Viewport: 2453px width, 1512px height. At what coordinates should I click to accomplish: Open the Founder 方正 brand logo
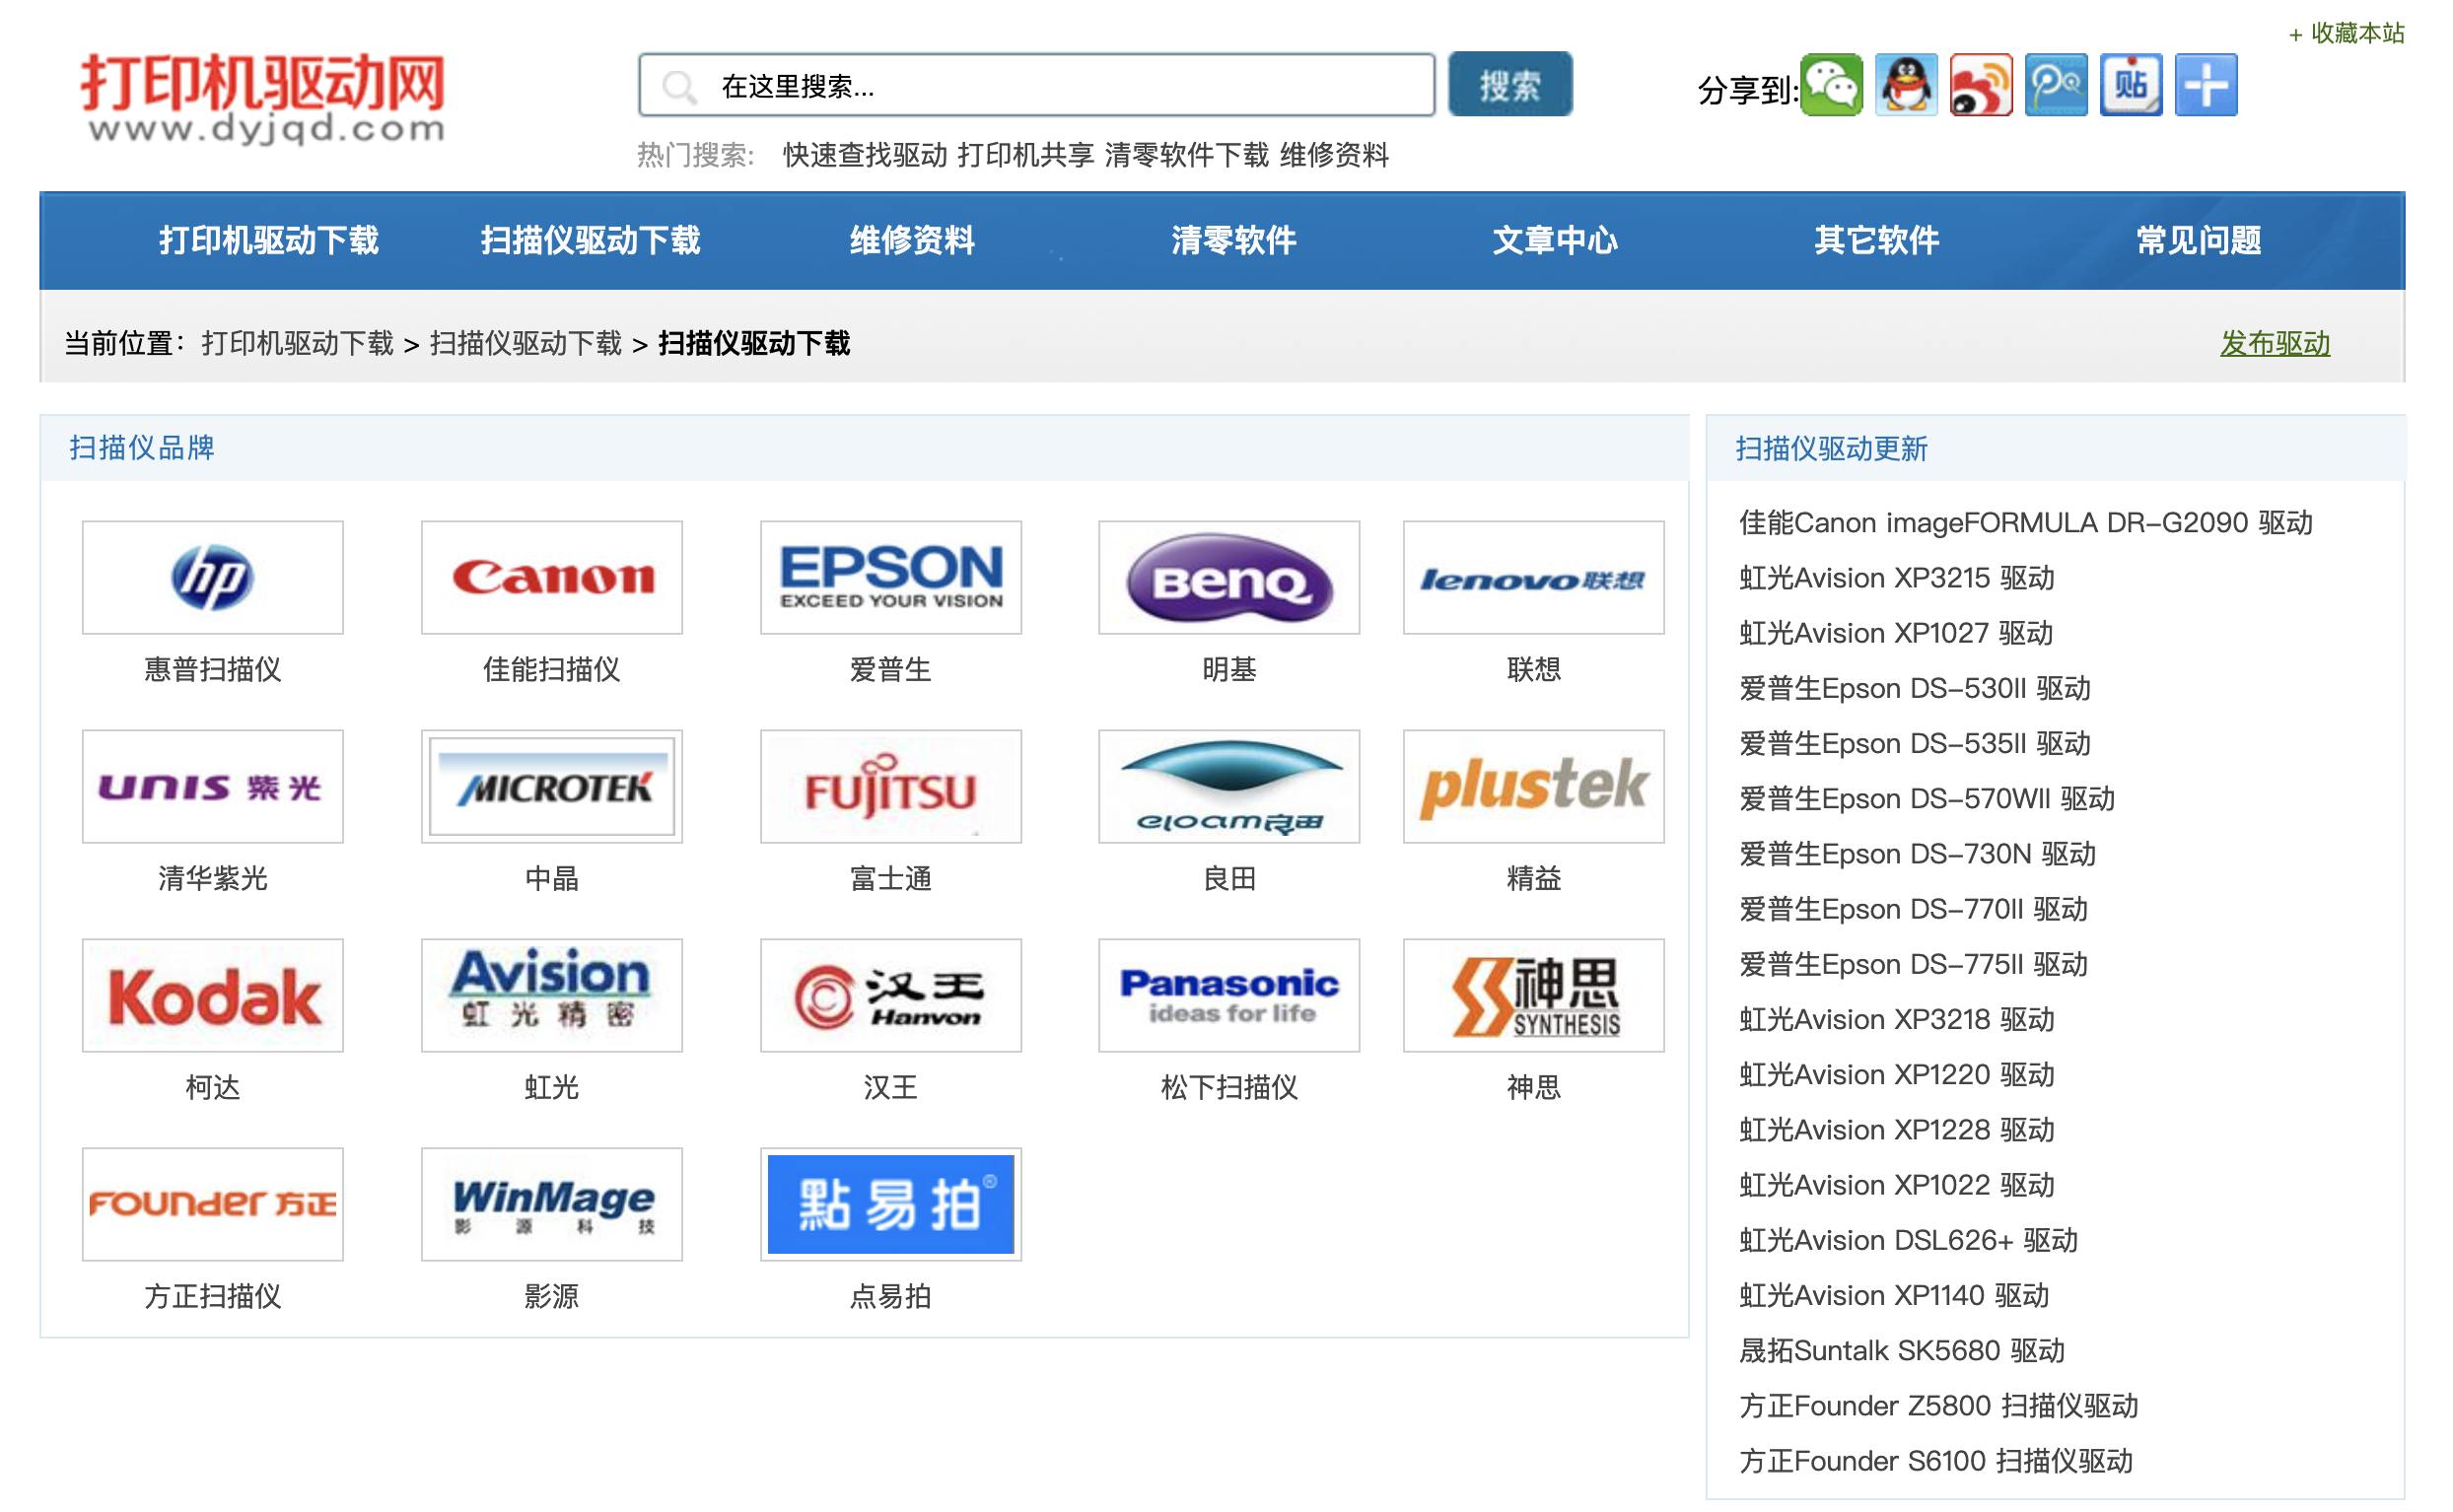pyautogui.click(x=213, y=1204)
